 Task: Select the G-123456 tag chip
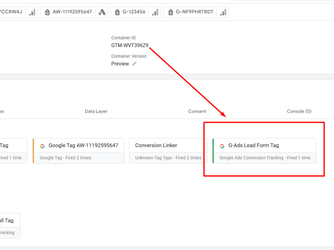135,12
